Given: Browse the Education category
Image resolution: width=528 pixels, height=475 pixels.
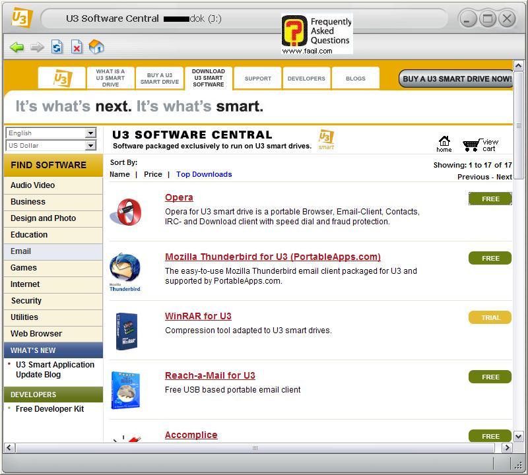Looking at the screenshot, I should coord(53,235).
